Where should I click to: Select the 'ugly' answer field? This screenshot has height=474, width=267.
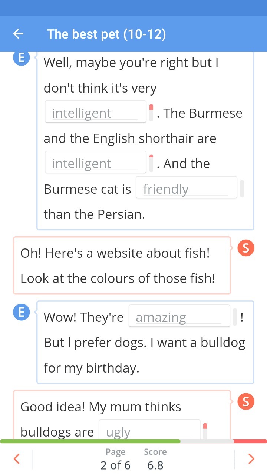point(149,430)
